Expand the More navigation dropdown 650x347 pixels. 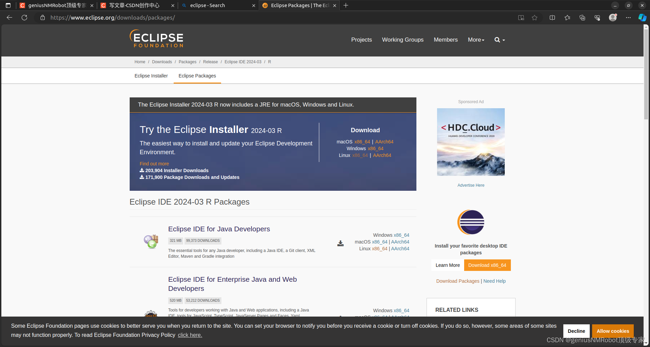pyautogui.click(x=476, y=40)
